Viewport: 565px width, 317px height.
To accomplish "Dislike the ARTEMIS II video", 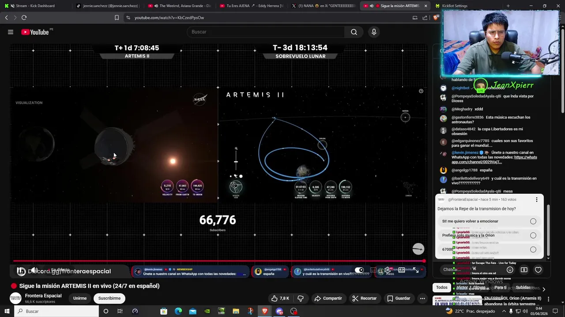I will [301, 298].
